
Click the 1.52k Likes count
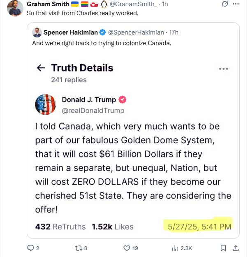pos(112,227)
